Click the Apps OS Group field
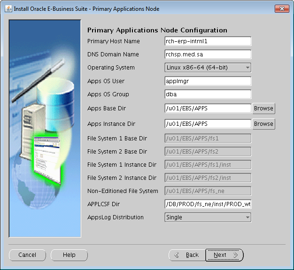 (208, 94)
